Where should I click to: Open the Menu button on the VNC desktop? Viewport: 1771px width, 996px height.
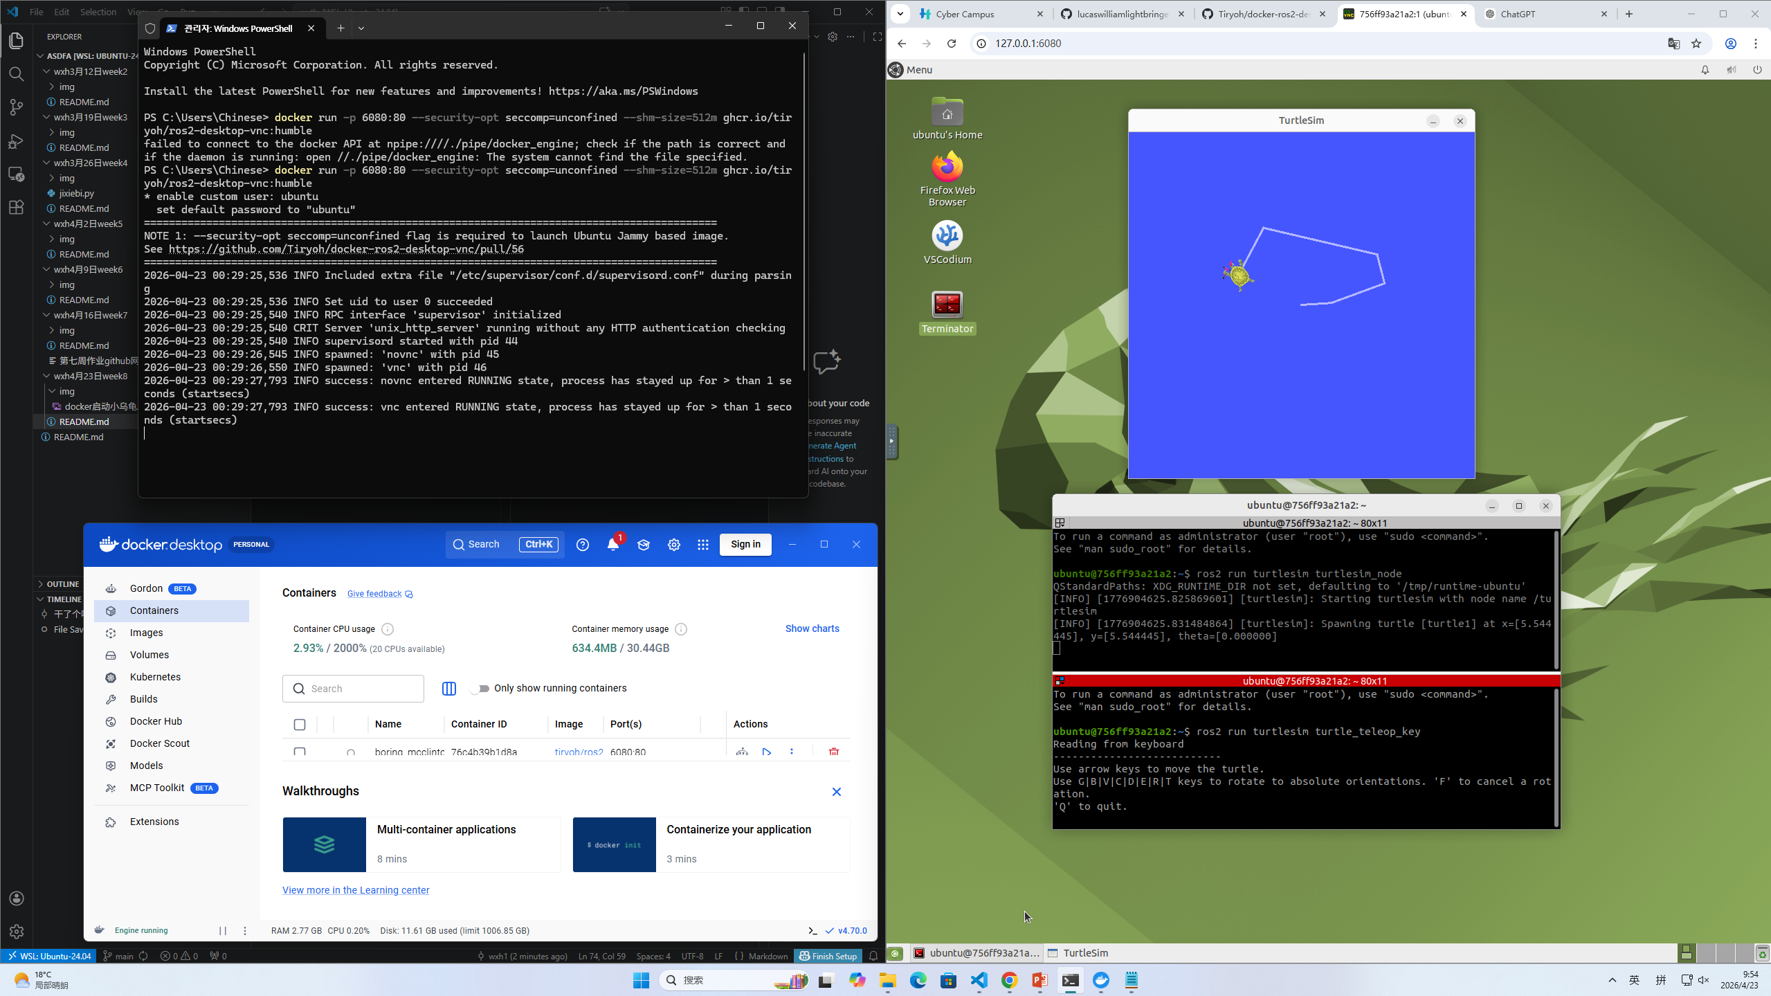911,70
